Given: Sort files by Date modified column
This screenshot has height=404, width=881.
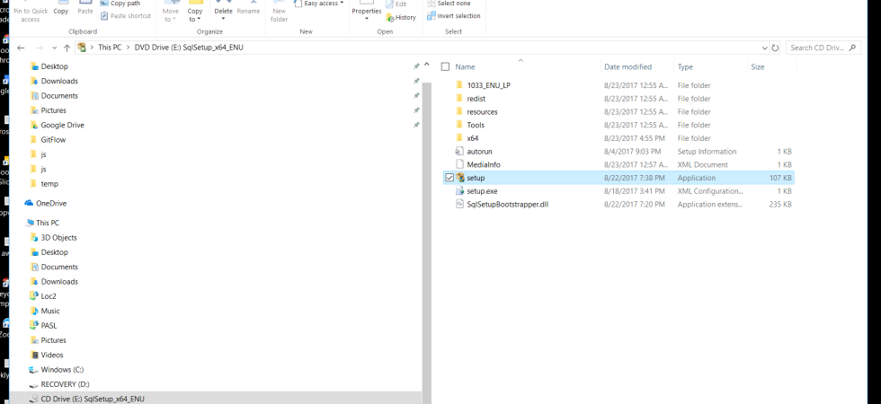Looking at the screenshot, I should (627, 67).
